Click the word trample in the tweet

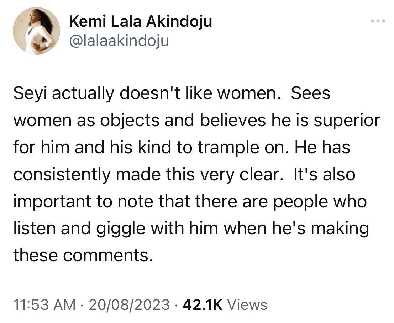click(x=228, y=148)
